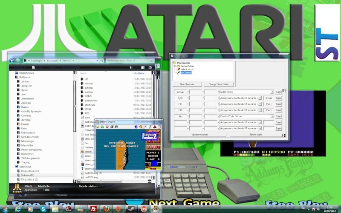Screen dimensions: 341x213
Task: Open Explorer view options dropdown arrow
Action: coord(136,68)
